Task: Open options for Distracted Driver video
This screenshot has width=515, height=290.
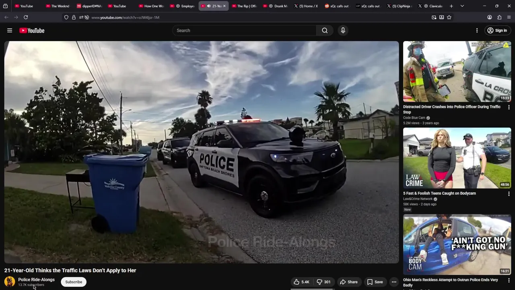Action: click(509, 108)
